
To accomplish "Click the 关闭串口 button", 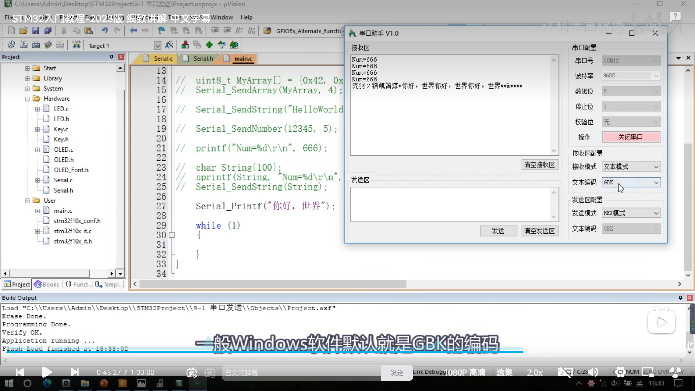I will click(x=631, y=137).
